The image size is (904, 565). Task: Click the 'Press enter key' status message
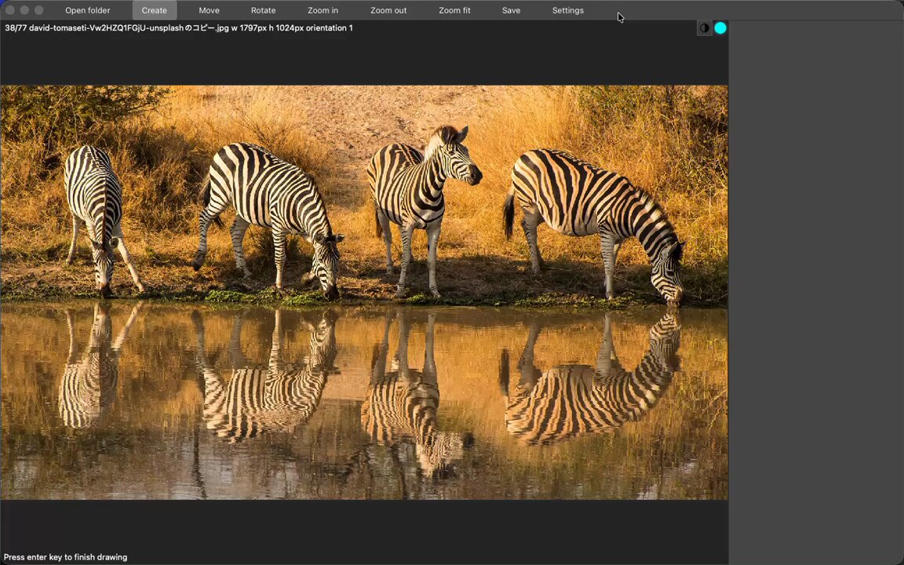[65, 557]
